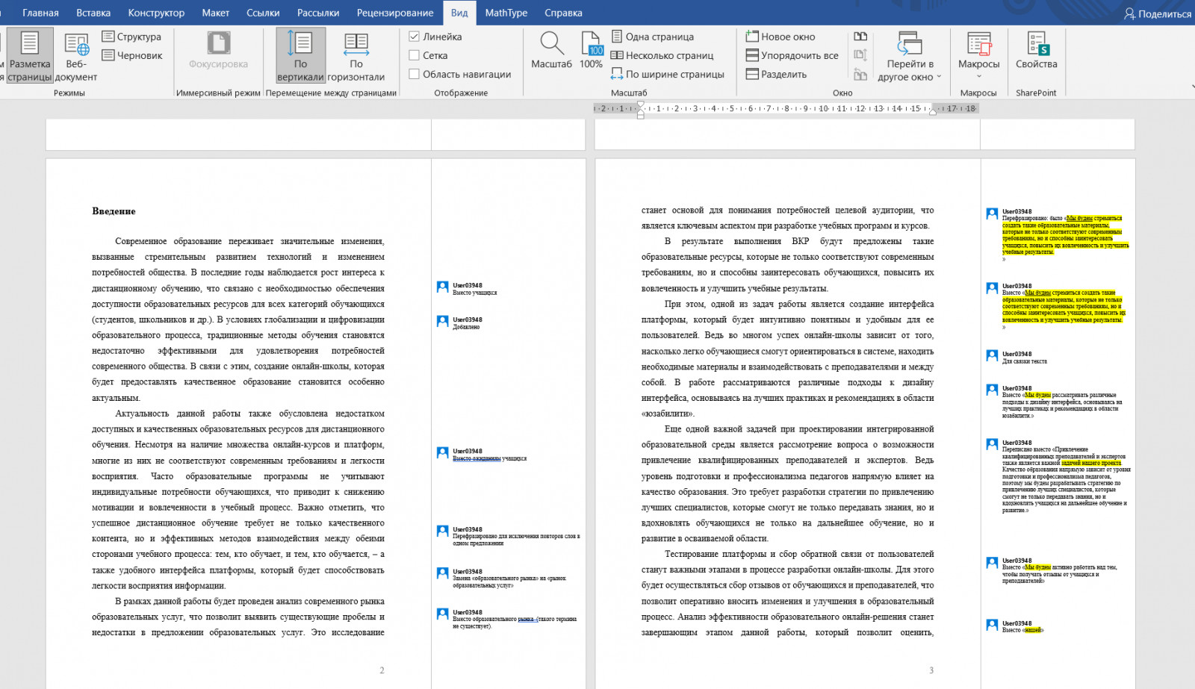Viewport: 1195px width, 689px height.
Task: Click the view side by side icon
Action: tap(860, 37)
